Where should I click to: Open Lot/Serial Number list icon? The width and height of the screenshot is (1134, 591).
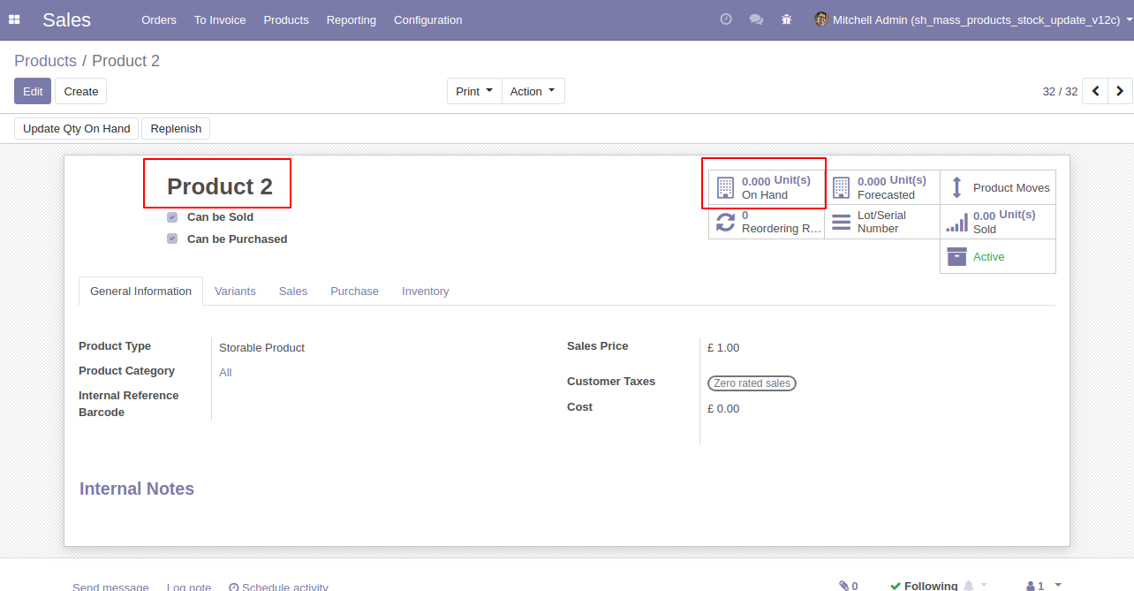pyautogui.click(x=841, y=223)
